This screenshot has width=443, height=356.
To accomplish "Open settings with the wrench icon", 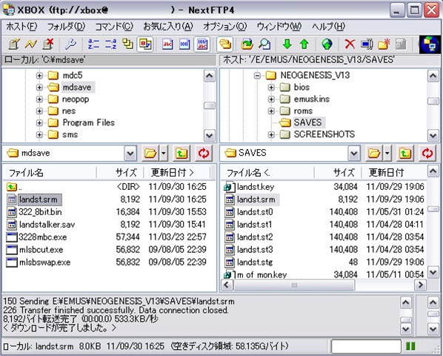I will 70,44.
